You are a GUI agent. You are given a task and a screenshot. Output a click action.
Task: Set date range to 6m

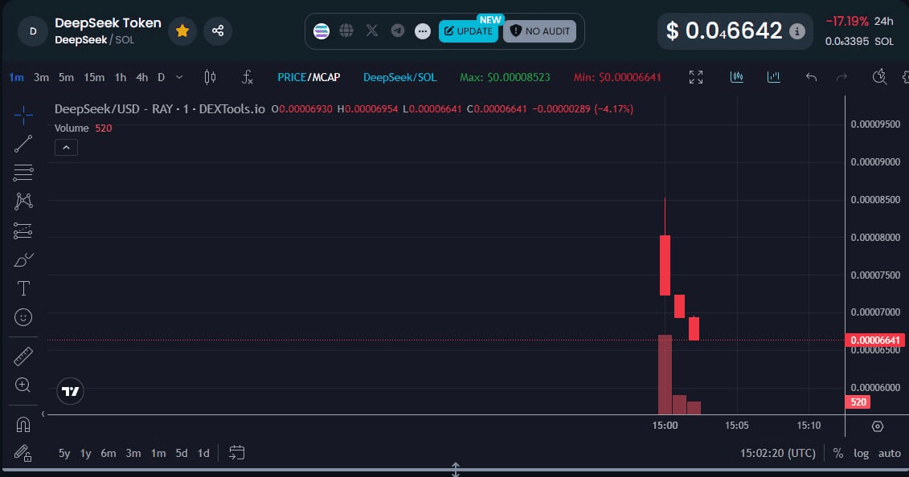[109, 453]
